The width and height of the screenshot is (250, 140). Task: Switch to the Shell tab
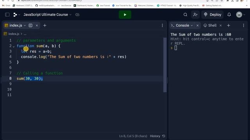point(210,25)
